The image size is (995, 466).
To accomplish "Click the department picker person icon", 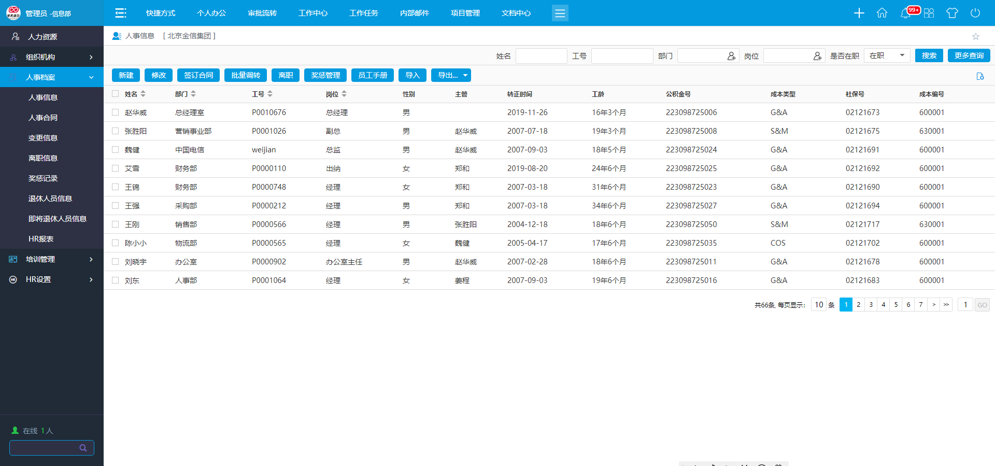I will point(731,56).
